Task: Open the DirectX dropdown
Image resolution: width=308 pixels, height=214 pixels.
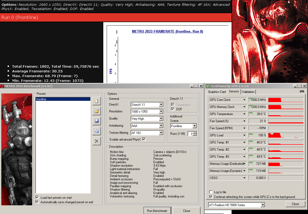Action: tap(161, 105)
